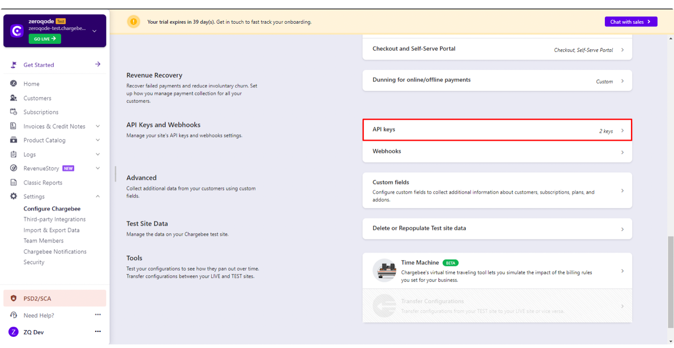Open Third-party Integrations settings

click(x=54, y=219)
